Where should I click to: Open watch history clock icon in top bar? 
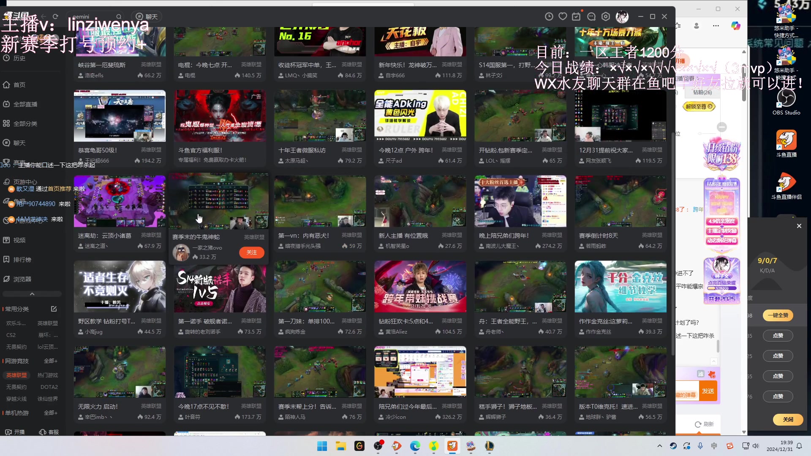(549, 16)
